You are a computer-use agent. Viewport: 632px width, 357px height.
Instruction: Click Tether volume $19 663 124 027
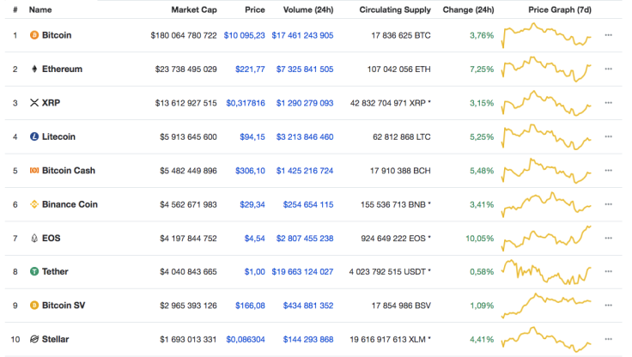point(302,272)
